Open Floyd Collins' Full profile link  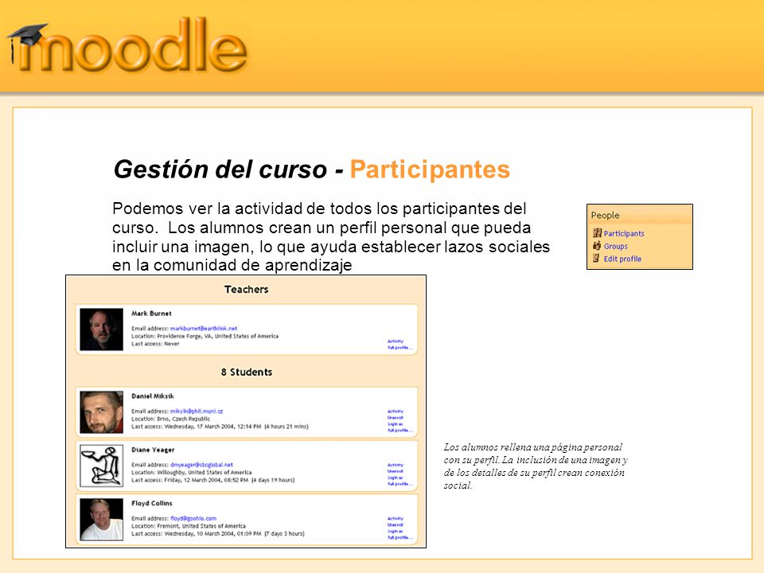400,537
